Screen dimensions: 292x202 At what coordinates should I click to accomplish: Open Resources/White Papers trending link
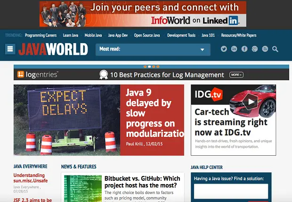tap(239, 35)
